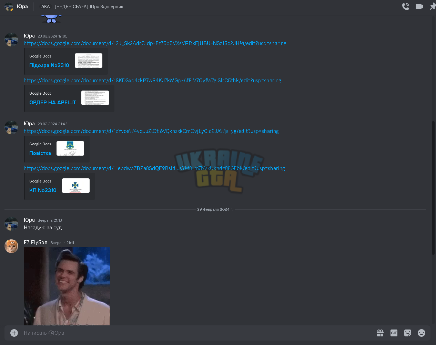This screenshot has height=345, width=436.
Task: Click Юра's avatar on 17:05 message
Action: tap(11, 40)
